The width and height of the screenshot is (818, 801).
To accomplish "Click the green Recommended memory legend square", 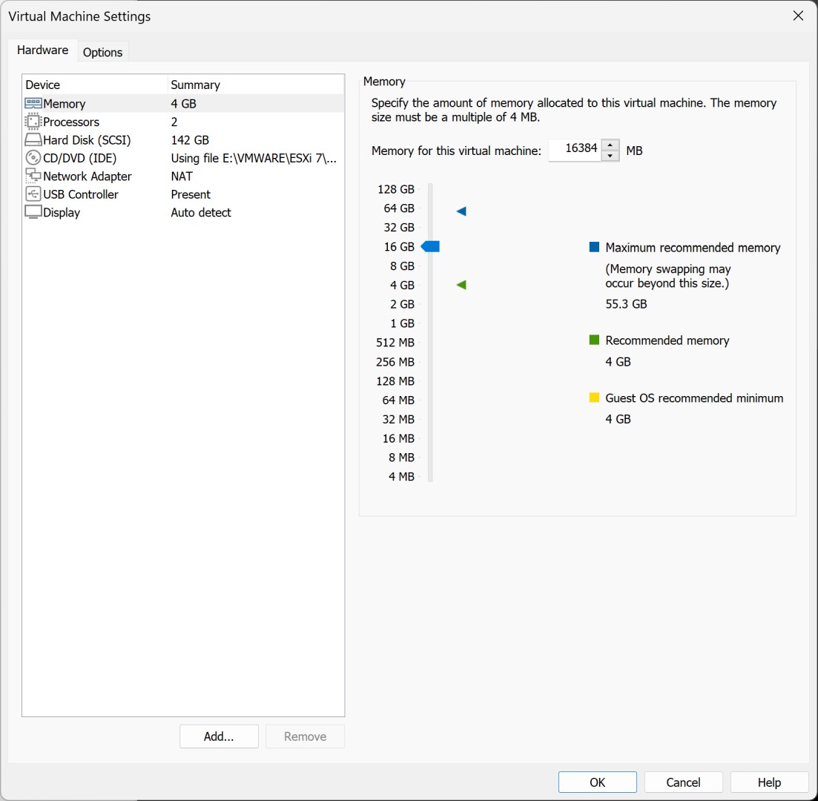I will pyautogui.click(x=594, y=340).
